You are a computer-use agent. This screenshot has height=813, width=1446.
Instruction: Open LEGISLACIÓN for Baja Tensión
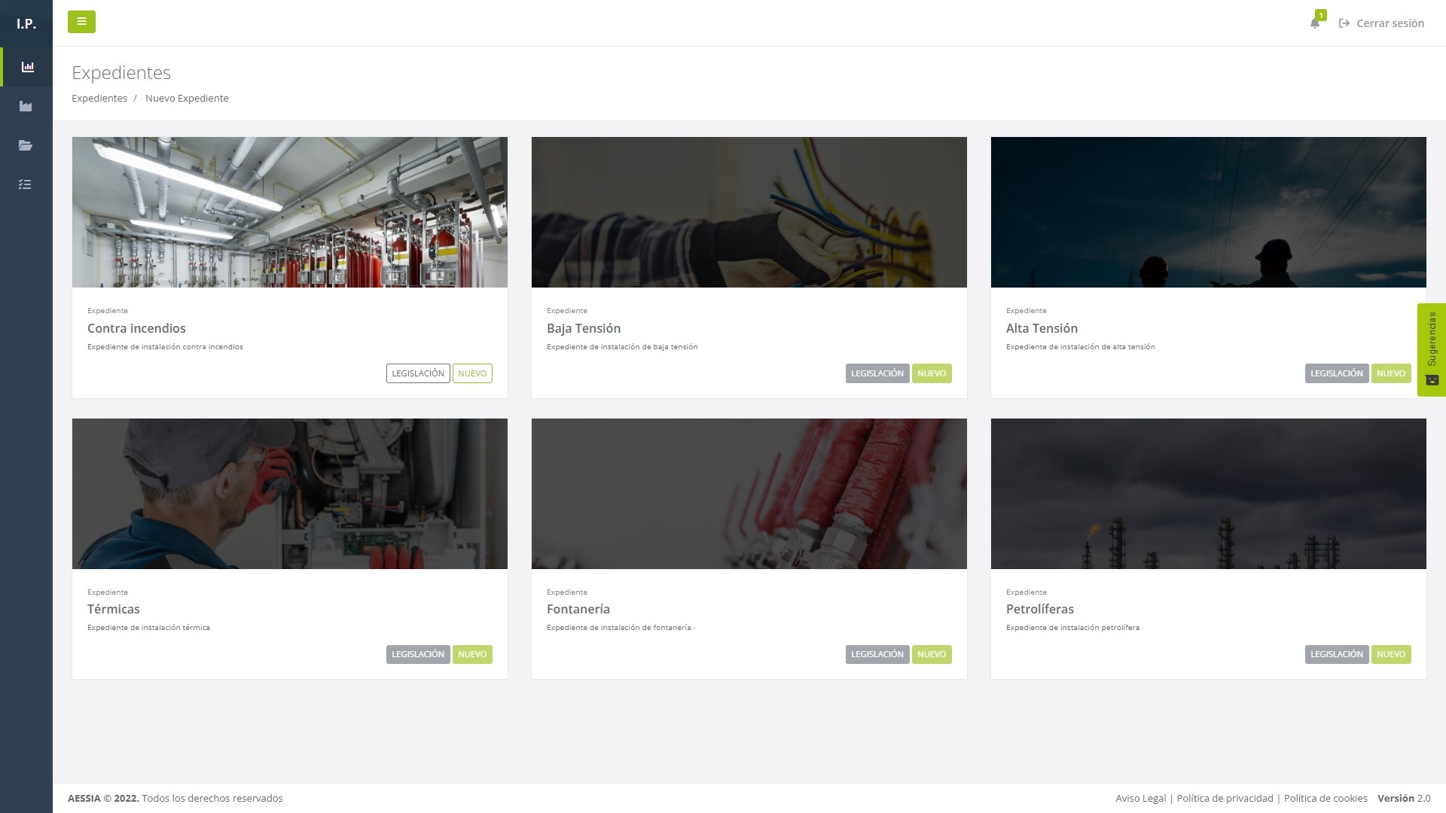(x=877, y=373)
